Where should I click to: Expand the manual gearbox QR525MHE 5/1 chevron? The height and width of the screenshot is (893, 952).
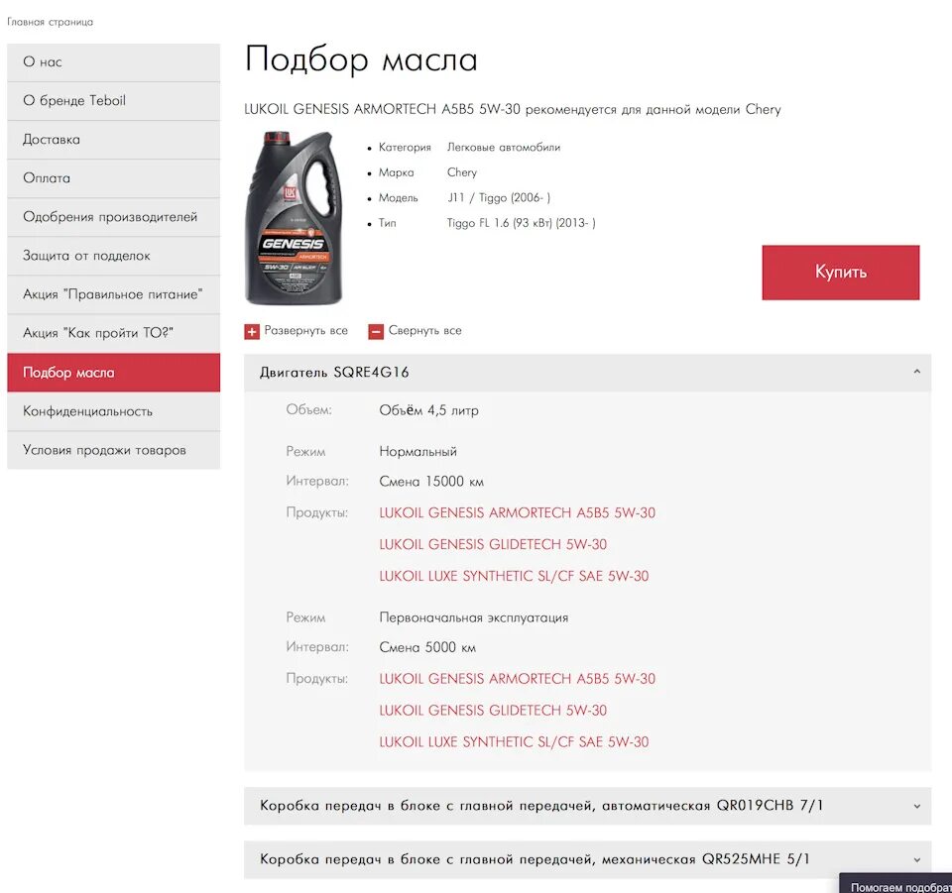916,859
